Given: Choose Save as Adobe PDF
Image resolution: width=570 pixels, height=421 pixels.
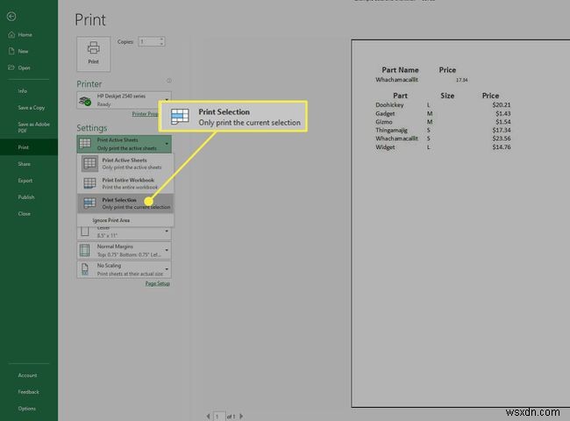Looking at the screenshot, I should coord(33,127).
